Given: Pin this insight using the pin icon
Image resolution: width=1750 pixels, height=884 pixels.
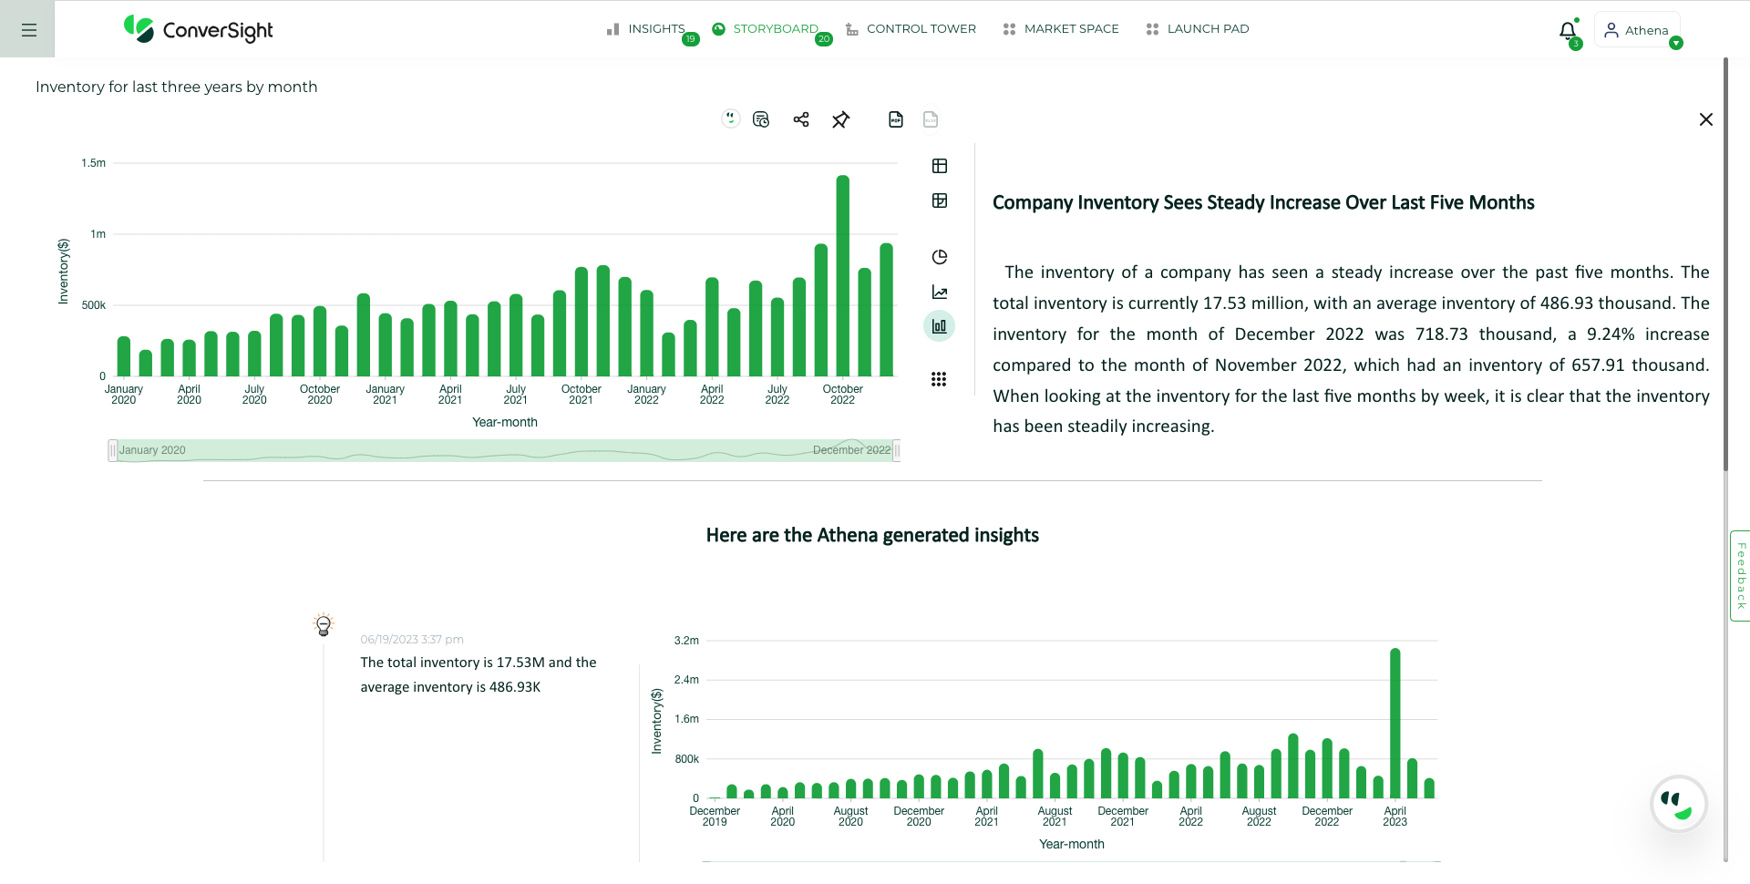Looking at the screenshot, I should click(x=840, y=119).
